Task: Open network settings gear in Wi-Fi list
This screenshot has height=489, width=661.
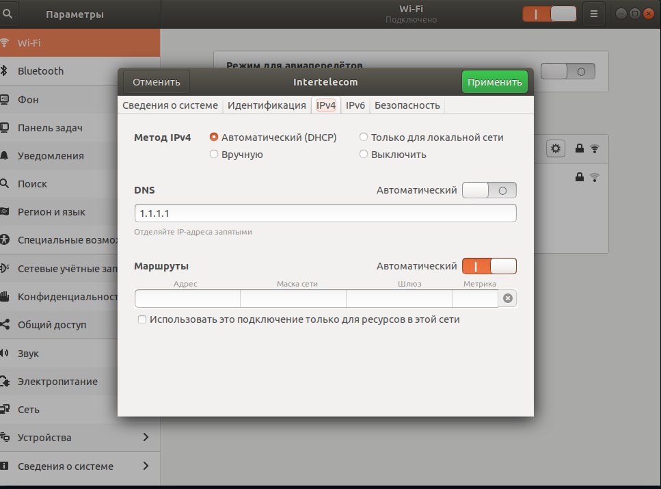Action: (556, 148)
